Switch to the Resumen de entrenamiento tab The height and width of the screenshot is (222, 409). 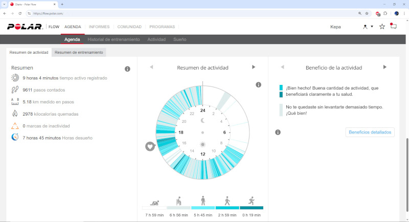[79, 52]
